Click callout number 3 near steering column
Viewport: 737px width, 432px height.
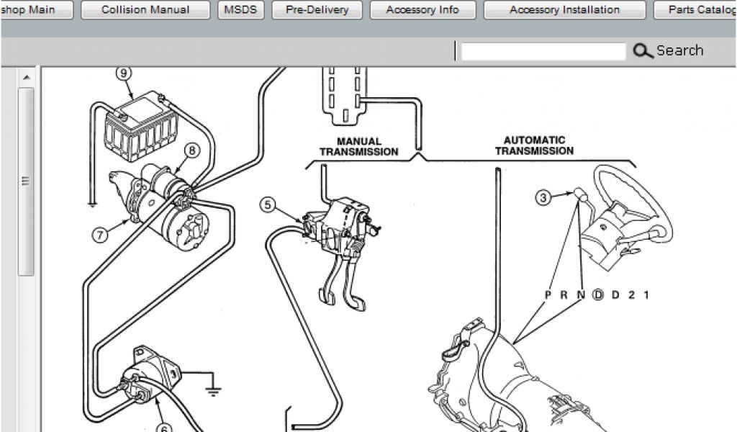pyautogui.click(x=544, y=197)
